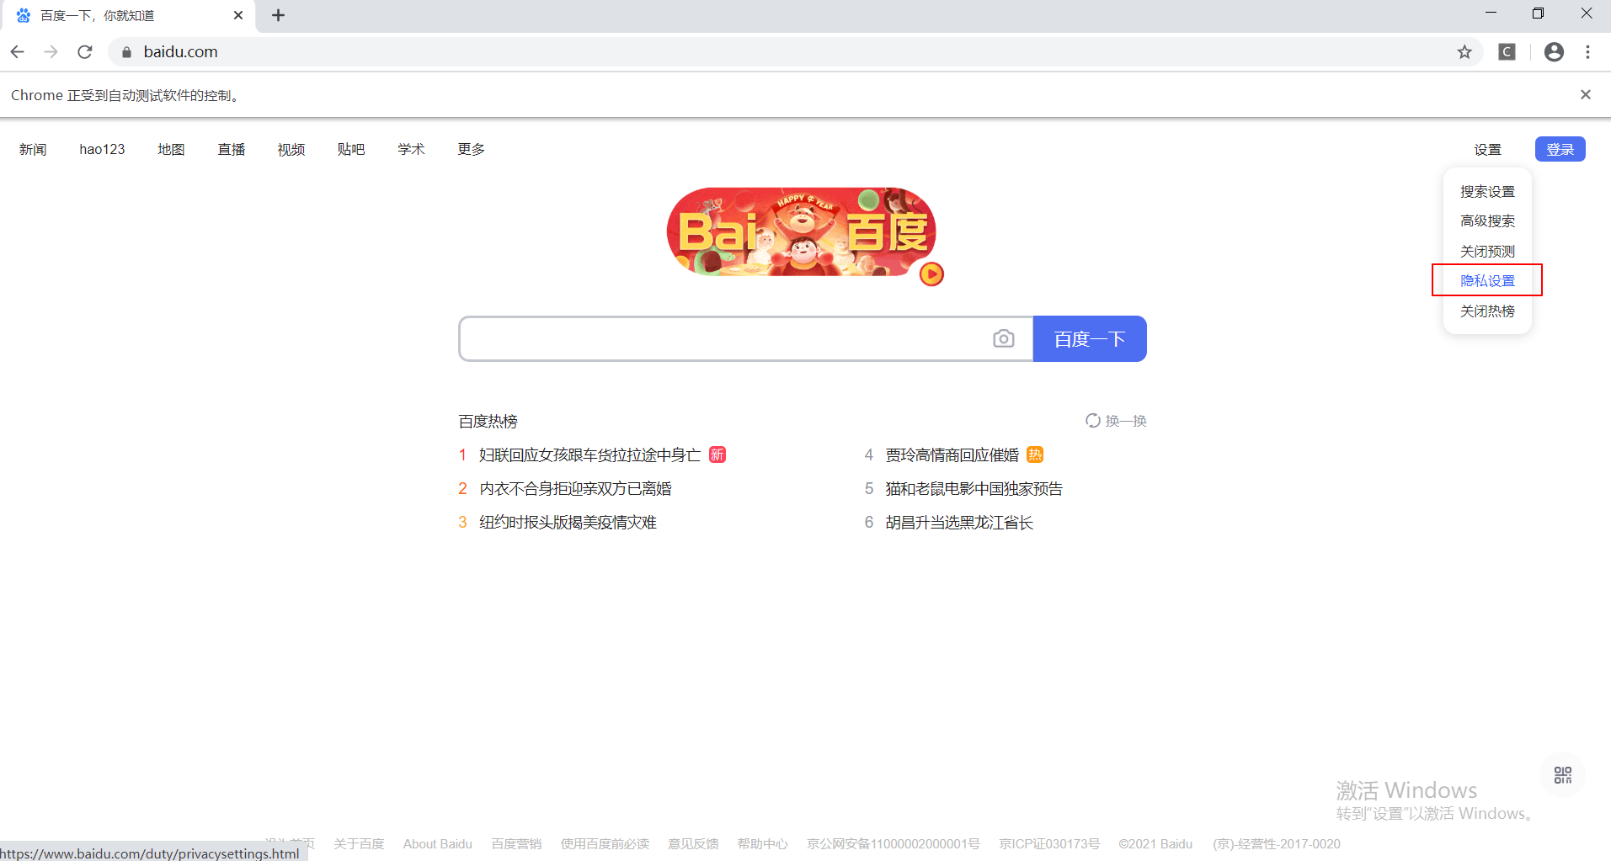The image size is (1611, 861).
Task: Open the 视频 video link
Action: [x=291, y=149]
